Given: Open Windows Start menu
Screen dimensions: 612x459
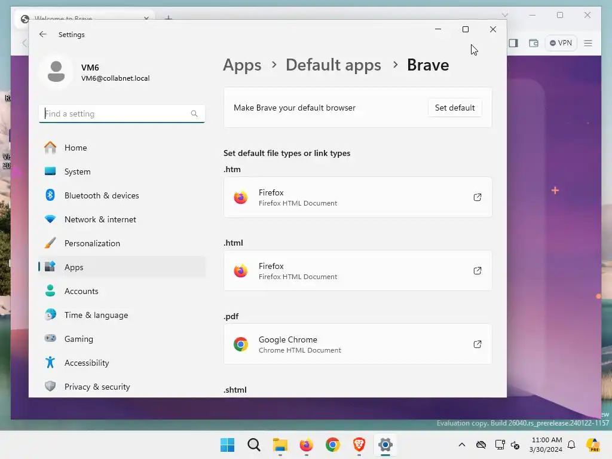Looking at the screenshot, I should [x=228, y=445].
